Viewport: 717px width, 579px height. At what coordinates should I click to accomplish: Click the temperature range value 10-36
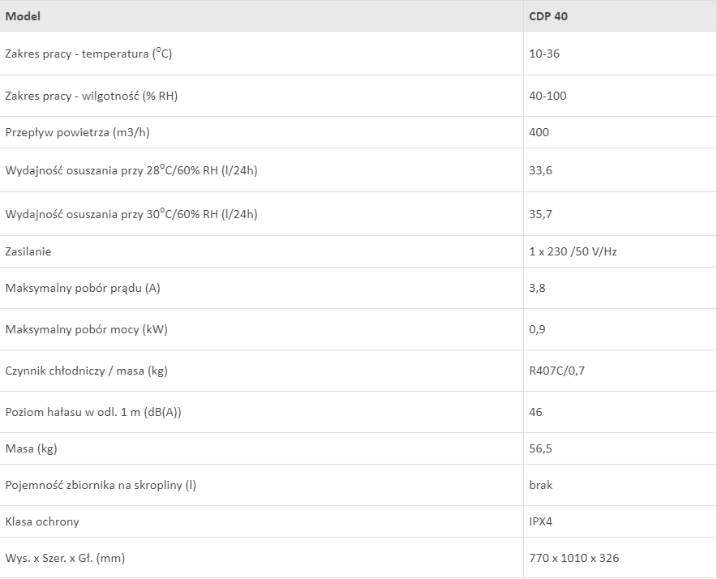pos(544,54)
